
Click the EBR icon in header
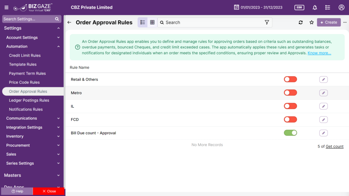(x=299, y=7)
